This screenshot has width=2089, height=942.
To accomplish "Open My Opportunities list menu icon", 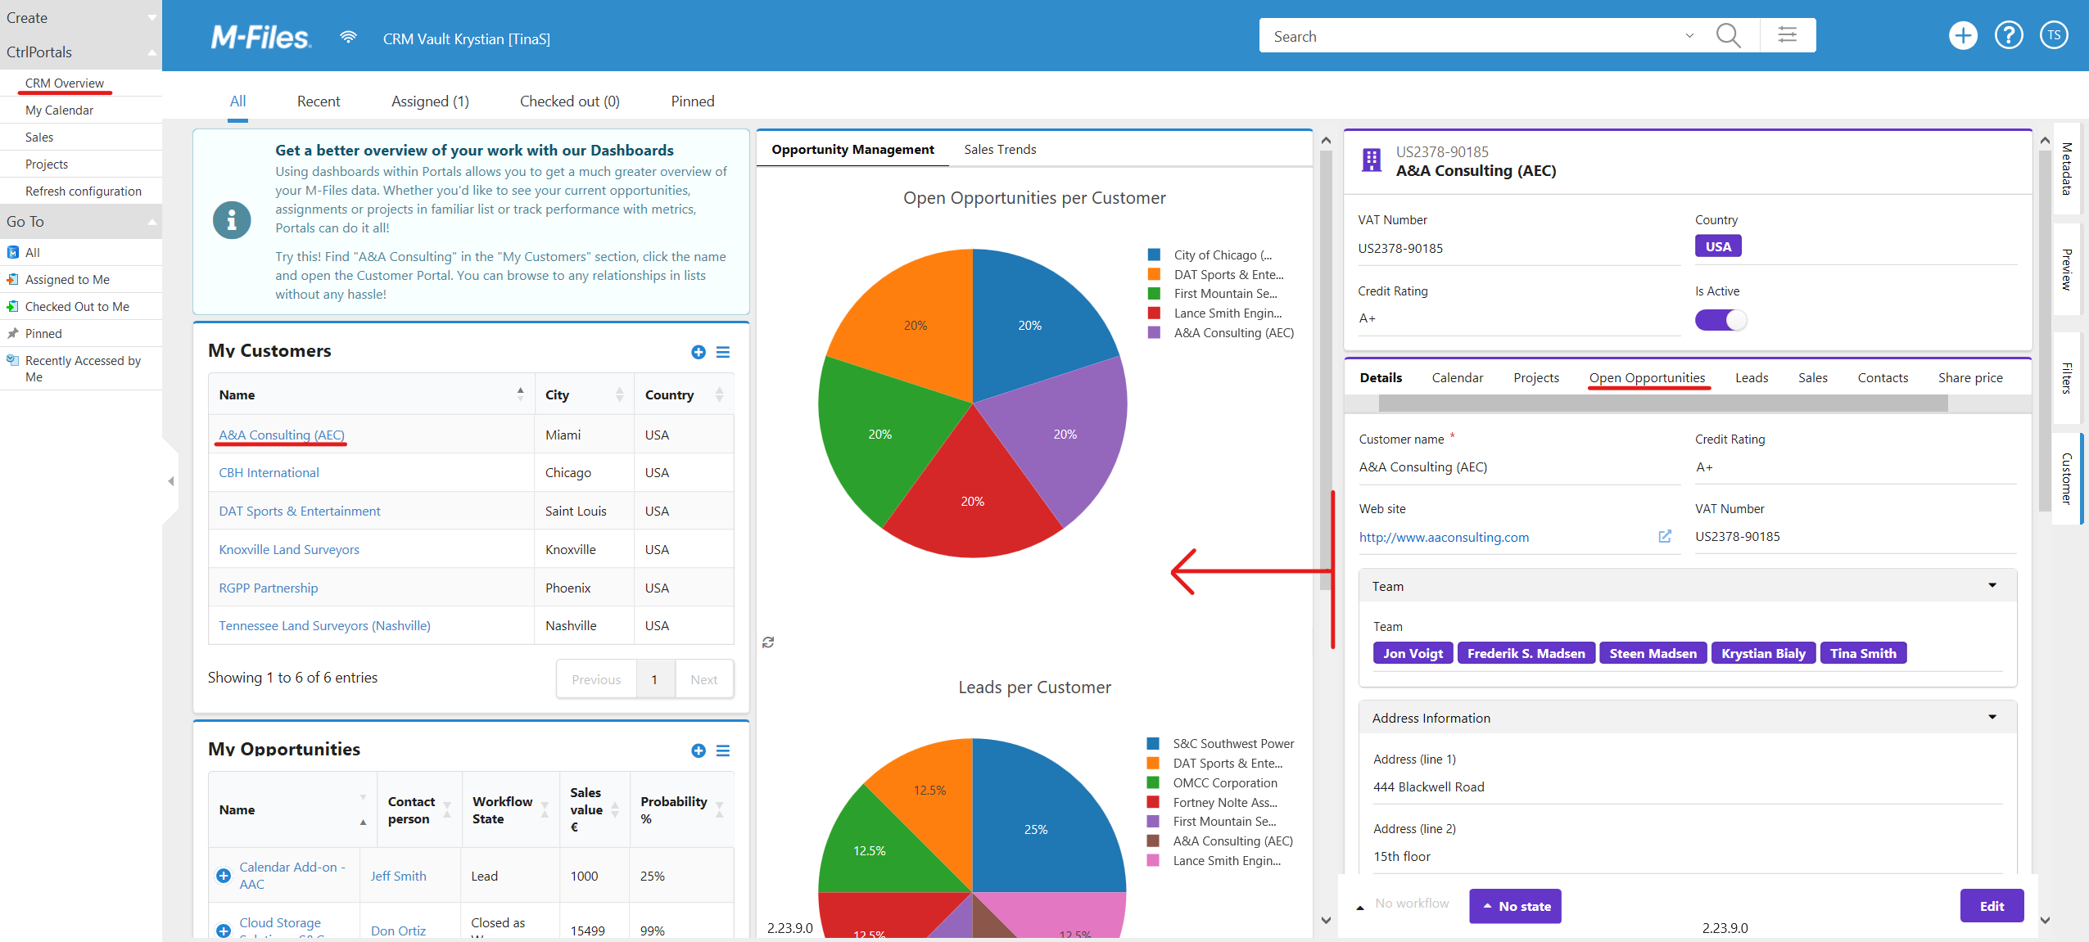I will tap(723, 750).
